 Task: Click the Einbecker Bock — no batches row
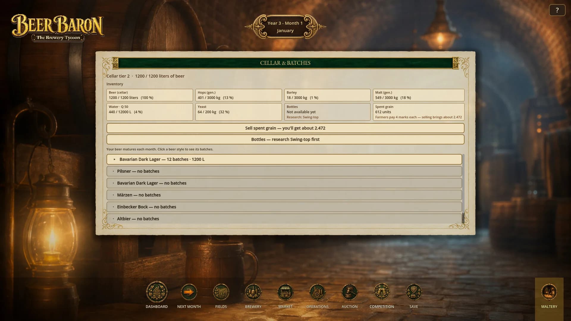284,207
